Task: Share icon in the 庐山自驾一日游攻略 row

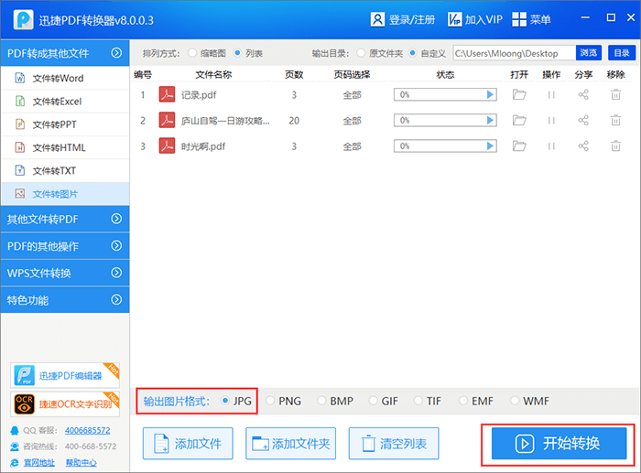Action: (583, 121)
